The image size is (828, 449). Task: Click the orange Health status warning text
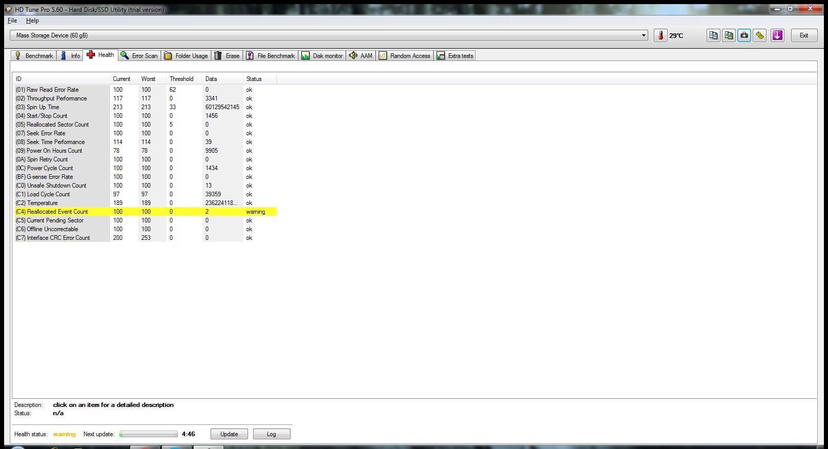coord(65,434)
